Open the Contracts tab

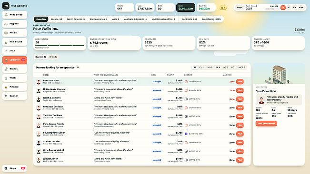click(190, 19)
